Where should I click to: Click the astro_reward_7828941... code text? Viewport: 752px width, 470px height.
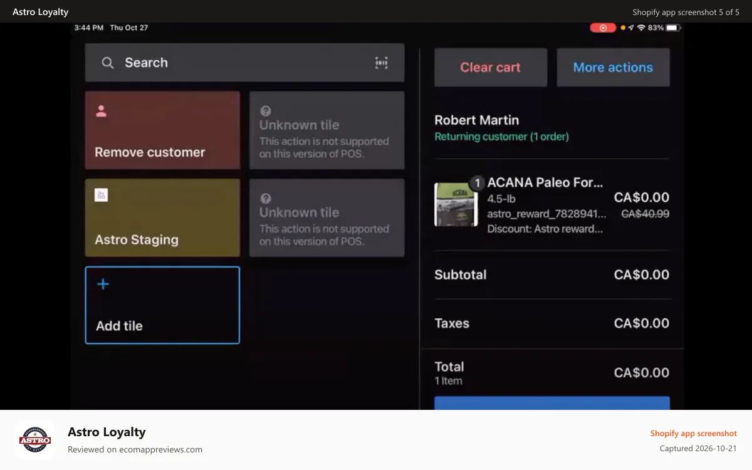547,214
